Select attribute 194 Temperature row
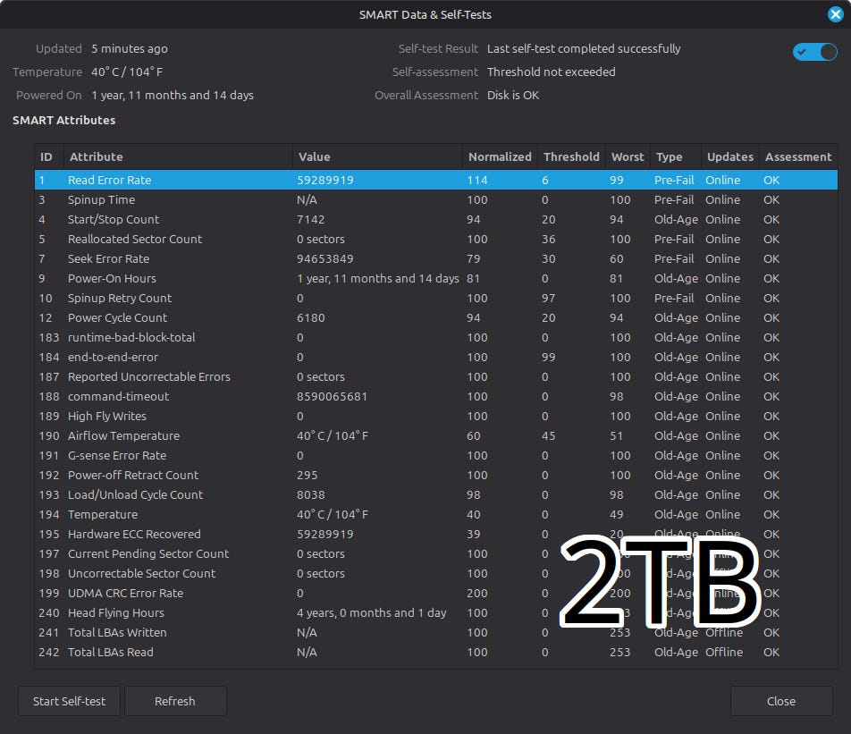This screenshot has width=851, height=734. click(x=436, y=515)
